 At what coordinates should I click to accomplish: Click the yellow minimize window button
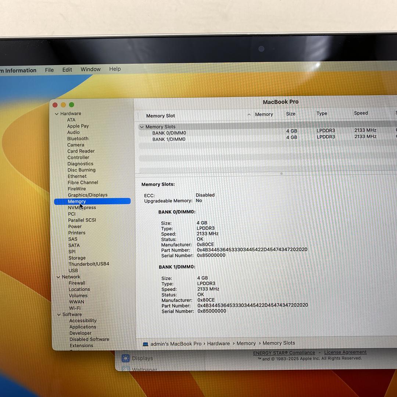point(63,105)
